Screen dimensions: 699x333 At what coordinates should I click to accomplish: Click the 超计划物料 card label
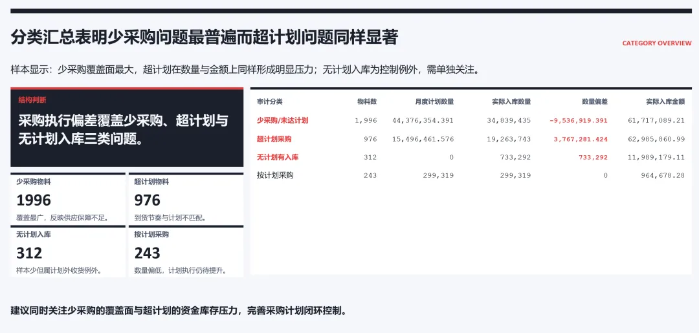[x=151, y=182]
